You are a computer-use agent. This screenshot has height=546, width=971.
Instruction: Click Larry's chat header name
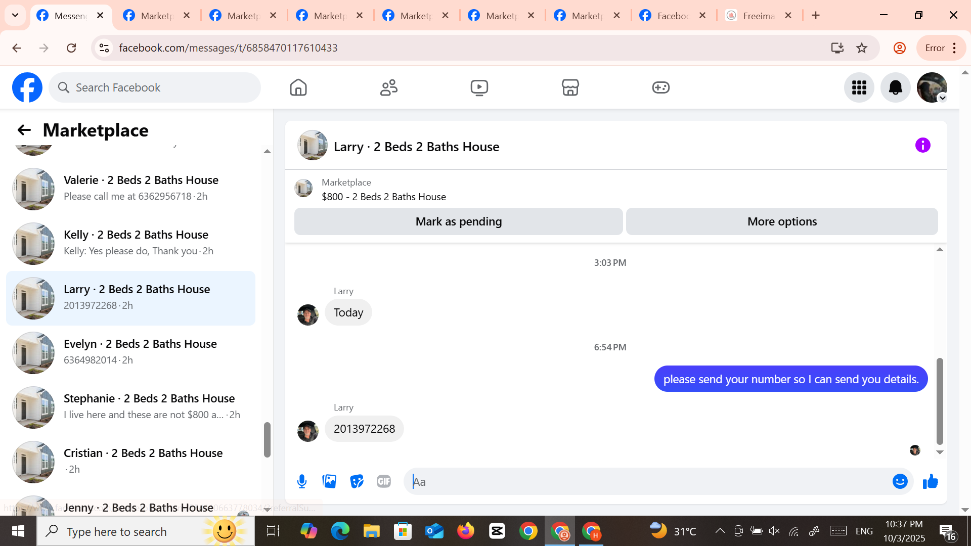tap(416, 147)
